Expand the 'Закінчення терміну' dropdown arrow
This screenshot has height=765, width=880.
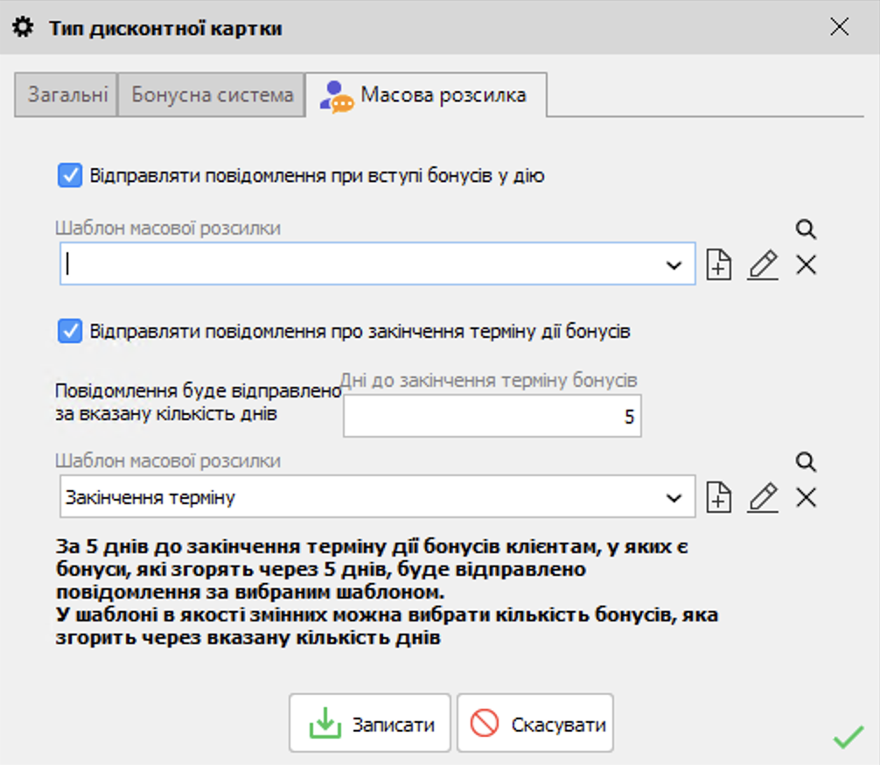click(674, 498)
